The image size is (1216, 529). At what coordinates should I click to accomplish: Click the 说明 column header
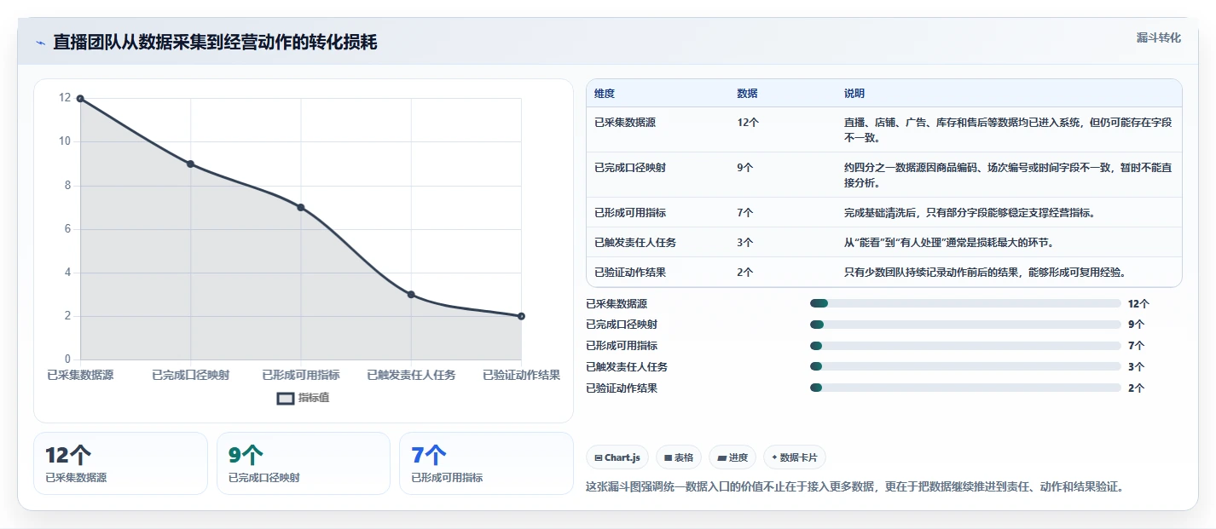coord(854,94)
